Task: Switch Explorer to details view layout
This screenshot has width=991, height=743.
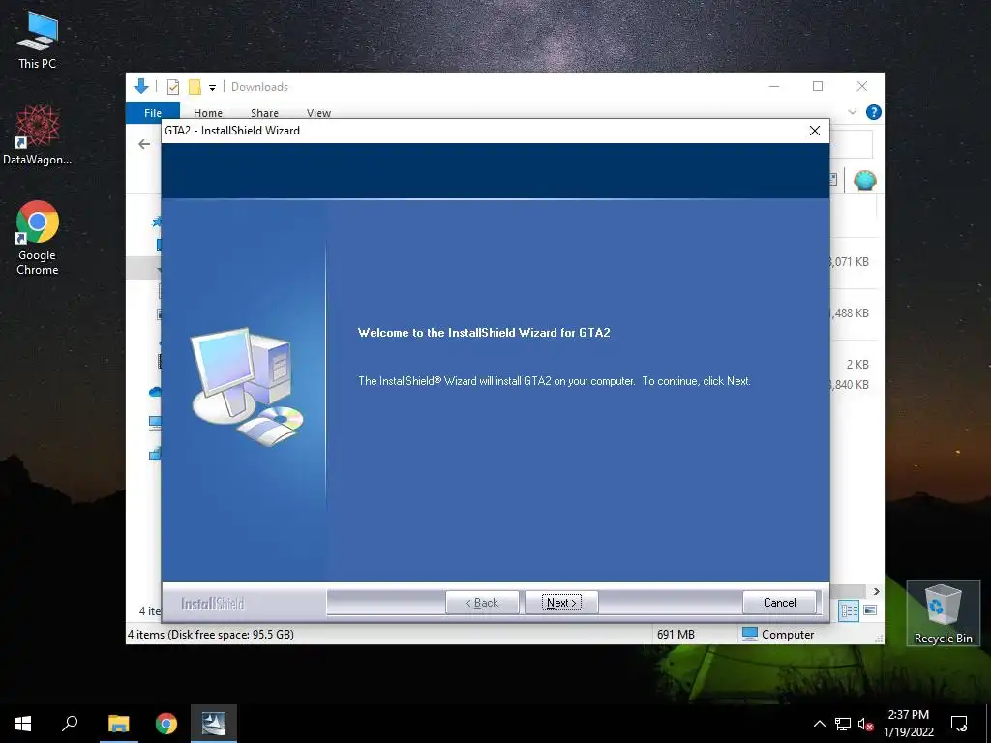Action: point(848,610)
